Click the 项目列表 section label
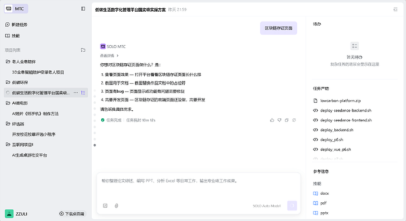The height and width of the screenshot is (221, 406). point(12,50)
